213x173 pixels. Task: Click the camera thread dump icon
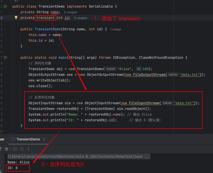(15, 149)
